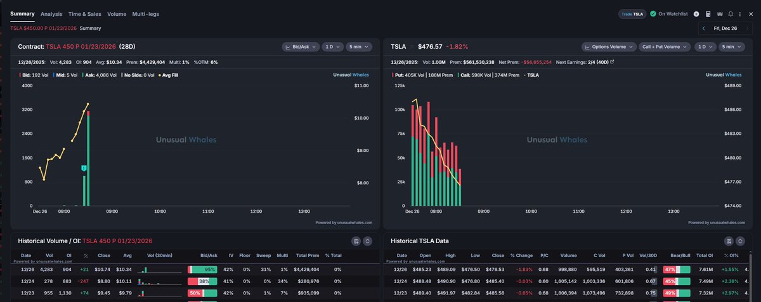This screenshot has width=761, height=302.
Task: Sort the volume table by Bid/Ask column
Action: point(208,255)
